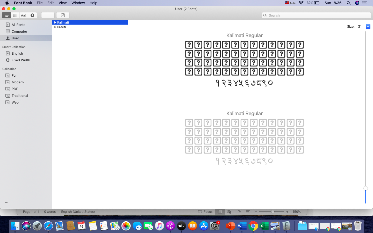This screenshot has width=373, height=233.
Task: Open the Wi-Fi status menu
Action: coord(301,3)
